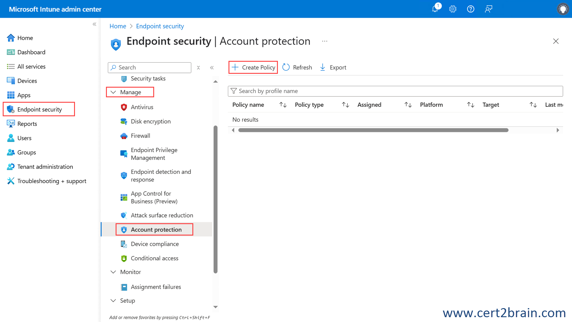Collapse the Monitor section chevron
572x322 pixels.
tap(113, 272)
